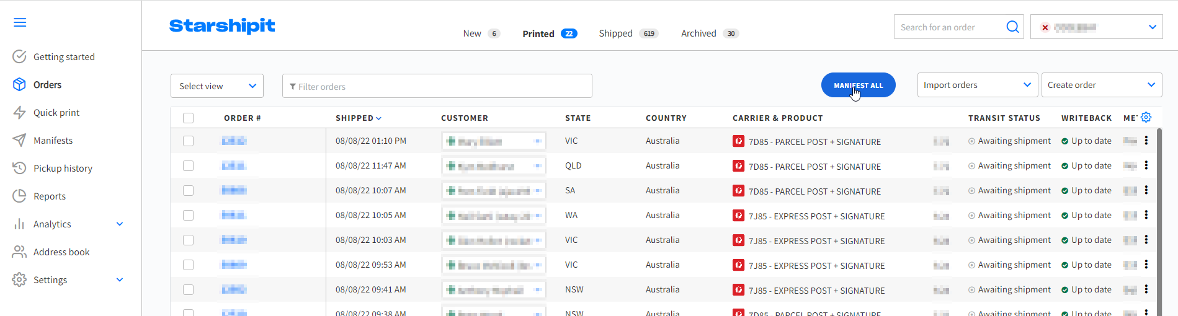Switch to the Archived orders tab
The image size is (1178, 316).
click(710, 33)
